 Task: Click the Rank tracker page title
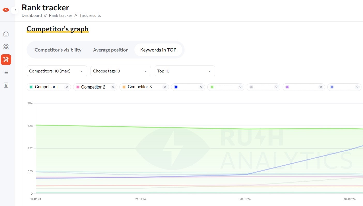(x=46, y=7)
